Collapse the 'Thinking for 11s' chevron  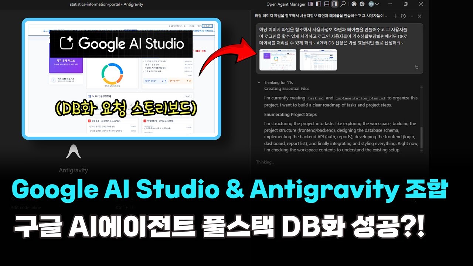tap(259, 82)
